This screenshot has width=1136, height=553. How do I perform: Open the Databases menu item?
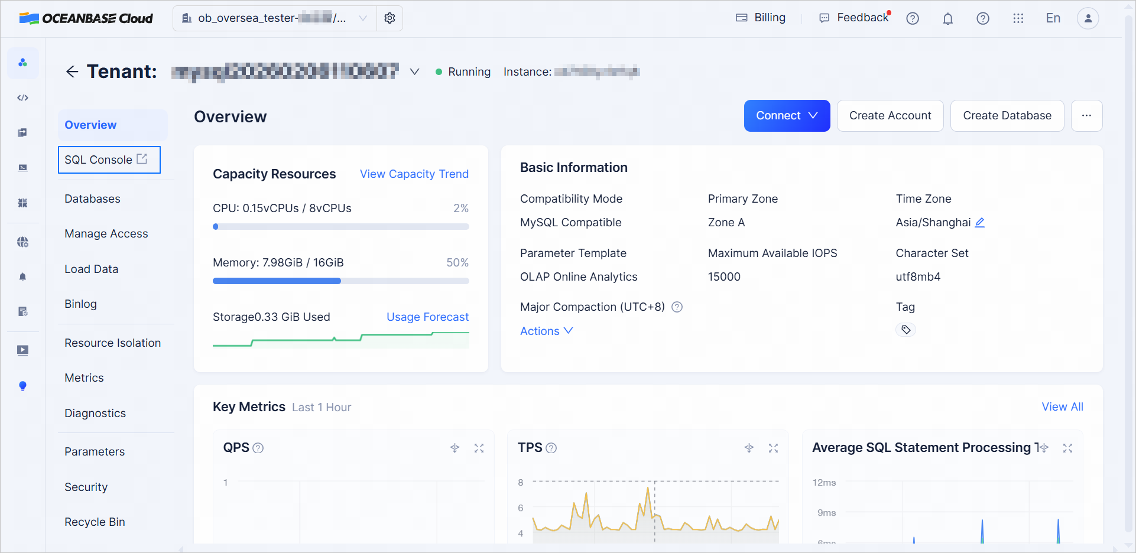[x=92, y=199]
